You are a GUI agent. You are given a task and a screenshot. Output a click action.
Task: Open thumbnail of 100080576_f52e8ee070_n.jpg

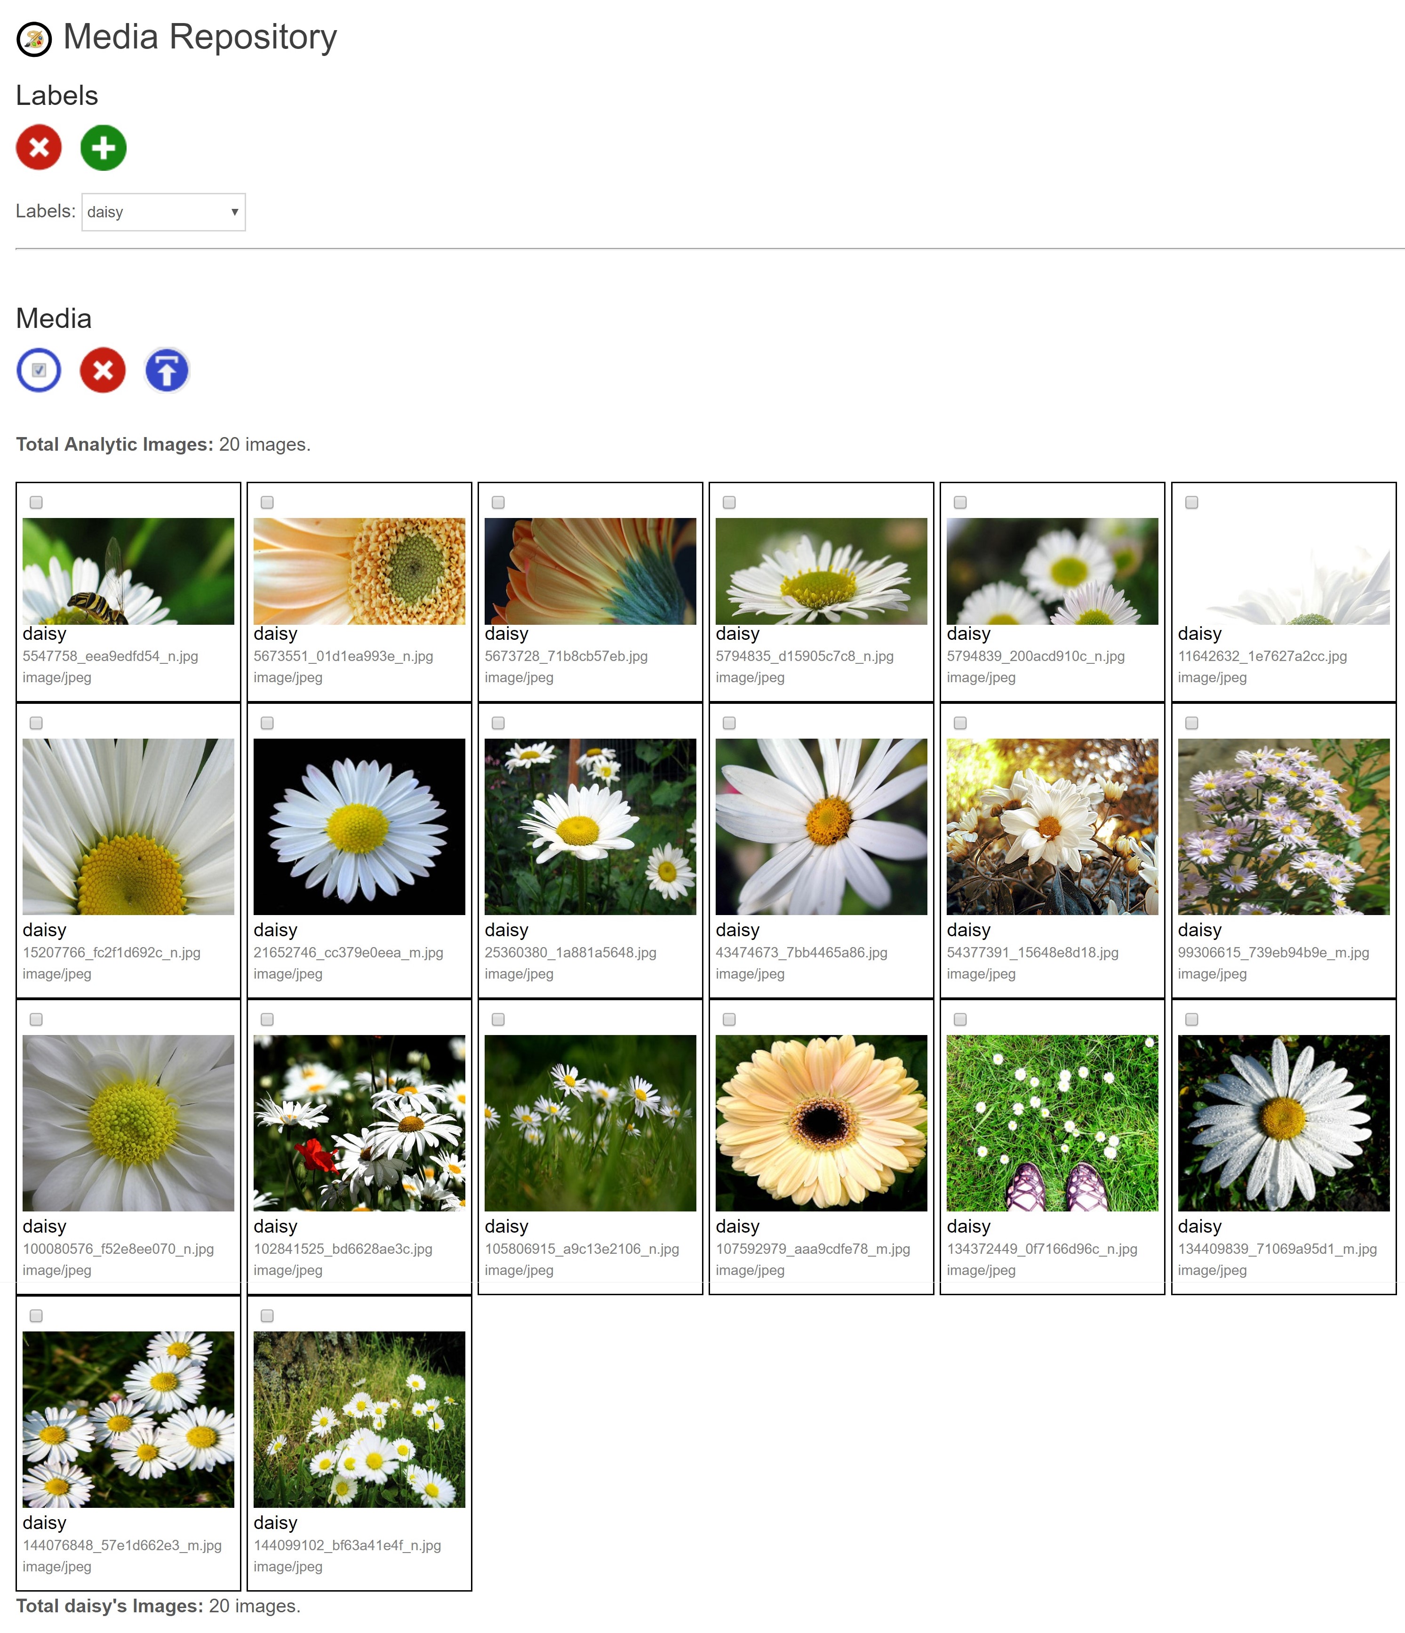tap(128, 1123)
